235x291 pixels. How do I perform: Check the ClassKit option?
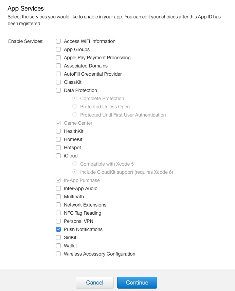coord(58,82)
